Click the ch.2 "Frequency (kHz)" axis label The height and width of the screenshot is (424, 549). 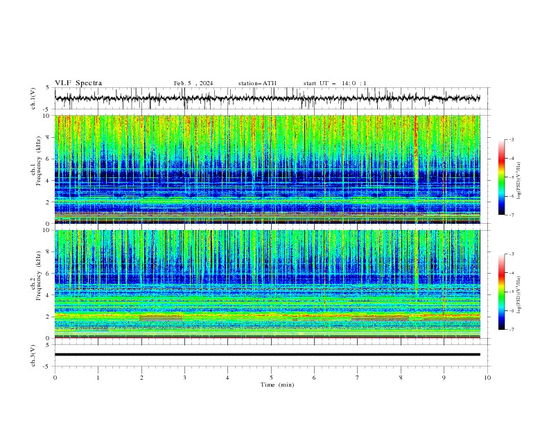(x=39, y=276)
